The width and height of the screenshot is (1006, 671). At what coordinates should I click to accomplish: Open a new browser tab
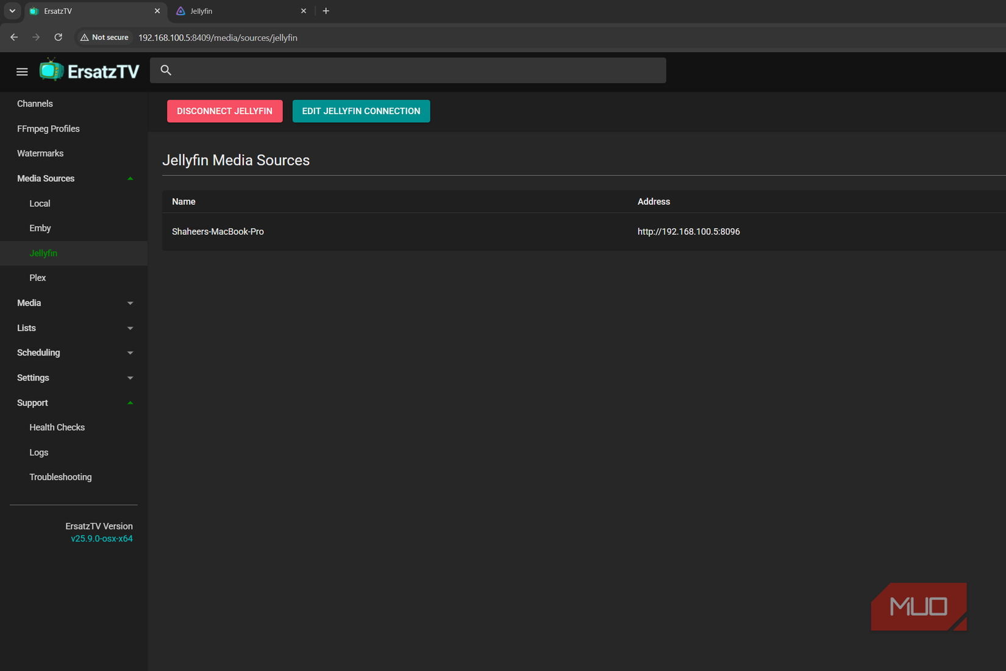(326, 11)
